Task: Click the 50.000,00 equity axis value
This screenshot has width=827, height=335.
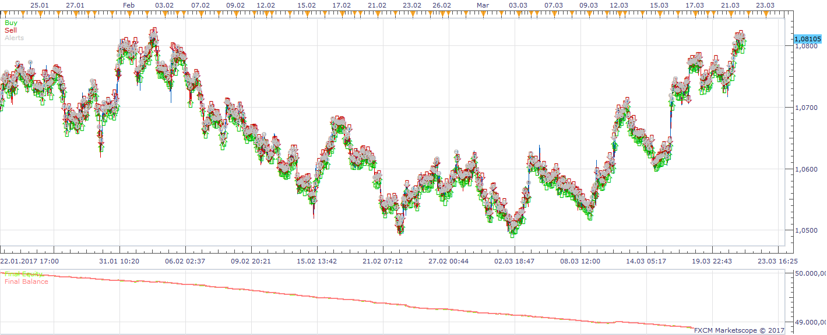Action: (810, 273)
